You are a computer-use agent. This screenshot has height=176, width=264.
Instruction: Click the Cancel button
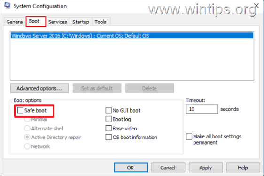click(x=168, y=168)
